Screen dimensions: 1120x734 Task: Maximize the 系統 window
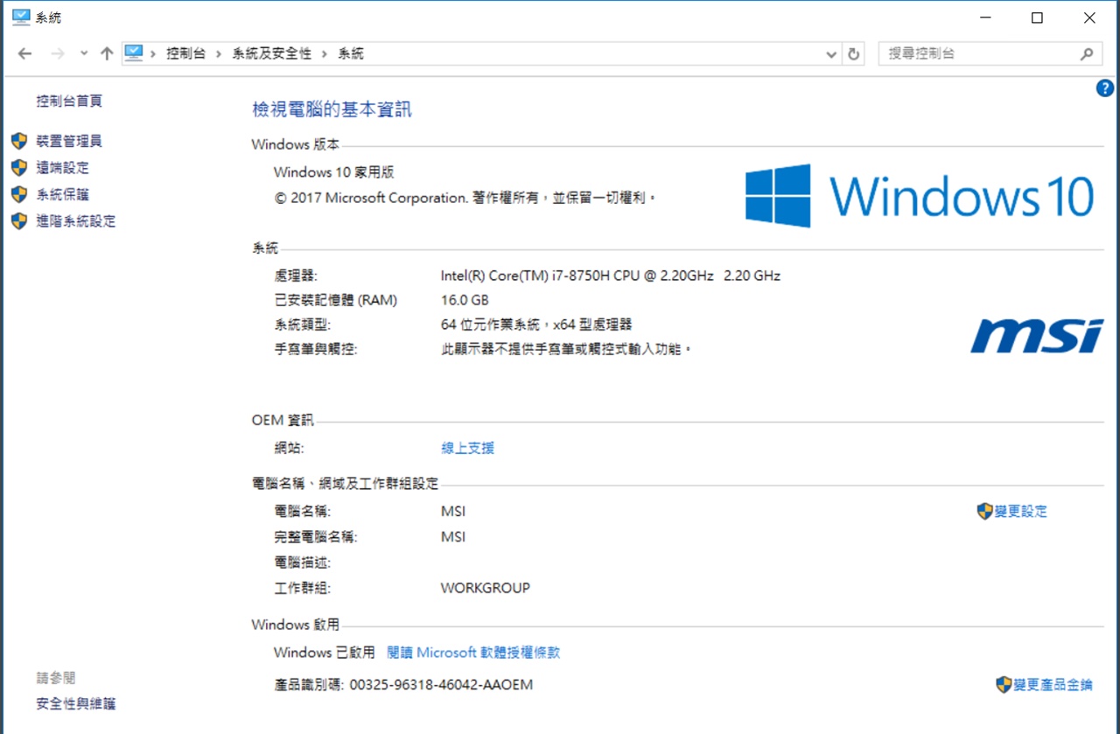click(1037, 17)
